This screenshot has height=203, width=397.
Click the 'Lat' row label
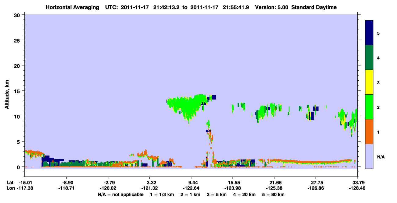10,183
